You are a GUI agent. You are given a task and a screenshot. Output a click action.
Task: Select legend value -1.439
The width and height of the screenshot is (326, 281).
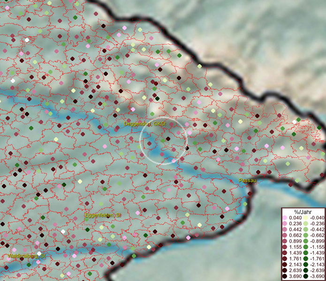click(317, 253)
